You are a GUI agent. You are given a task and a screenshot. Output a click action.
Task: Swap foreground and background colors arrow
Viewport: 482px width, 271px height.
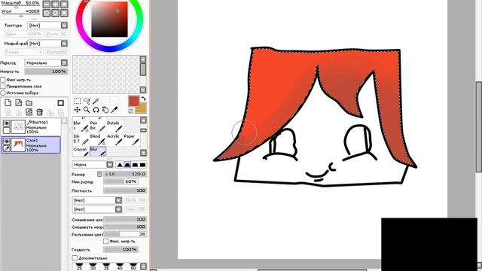tap(143, 99)
